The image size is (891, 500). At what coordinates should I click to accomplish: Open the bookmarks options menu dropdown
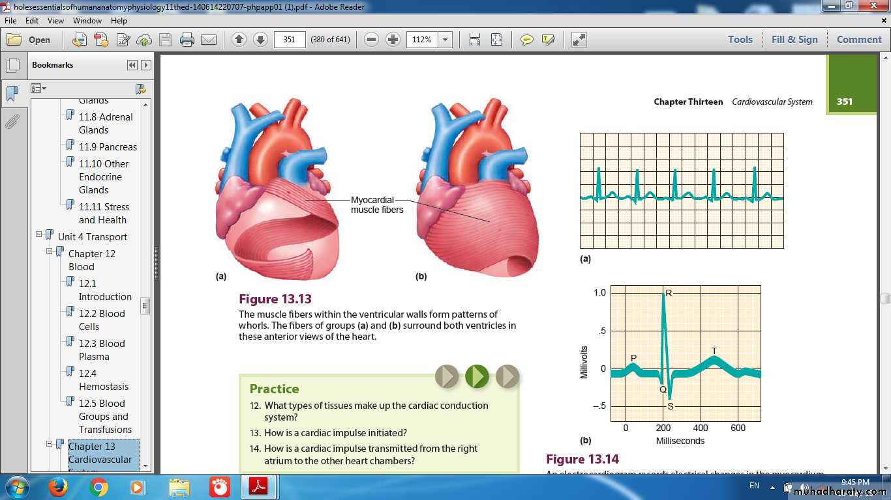tap(38, 89)
